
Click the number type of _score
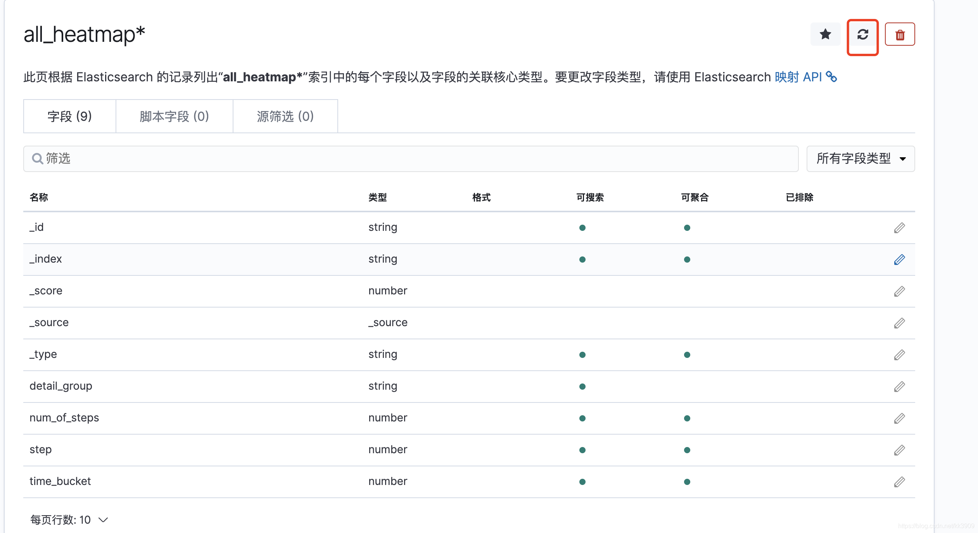388,291
